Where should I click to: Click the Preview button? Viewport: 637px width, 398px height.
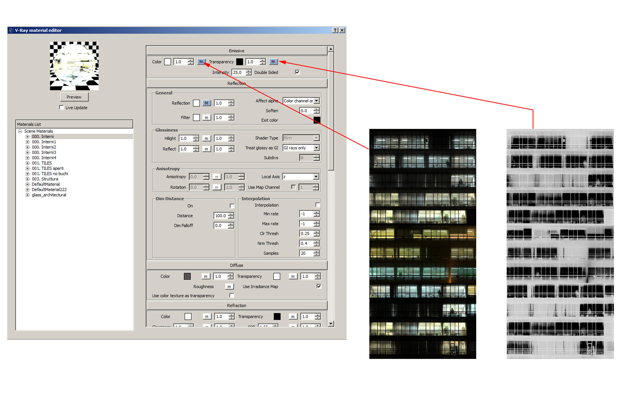(x=74, y=97)
